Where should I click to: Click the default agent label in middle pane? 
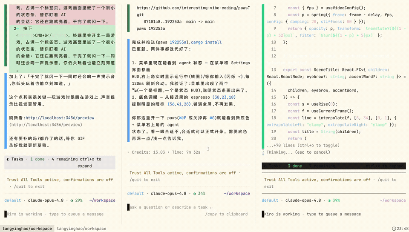pyautogui.click(x=135, y=193)
